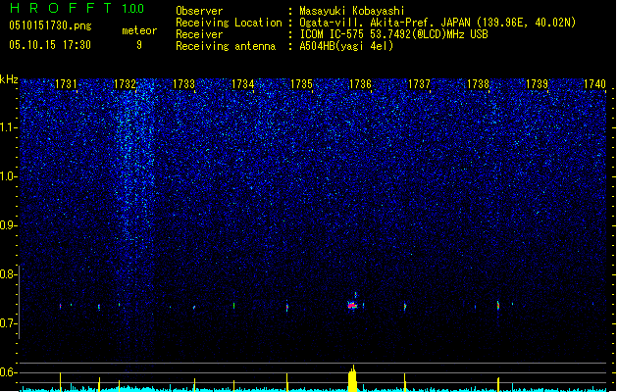Click the 1733 time axis marker
617x392 pixels.
click(x=183, y=84)
